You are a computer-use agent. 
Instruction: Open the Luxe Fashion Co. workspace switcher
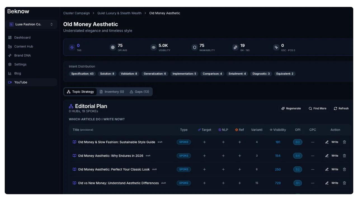point(31,24)
